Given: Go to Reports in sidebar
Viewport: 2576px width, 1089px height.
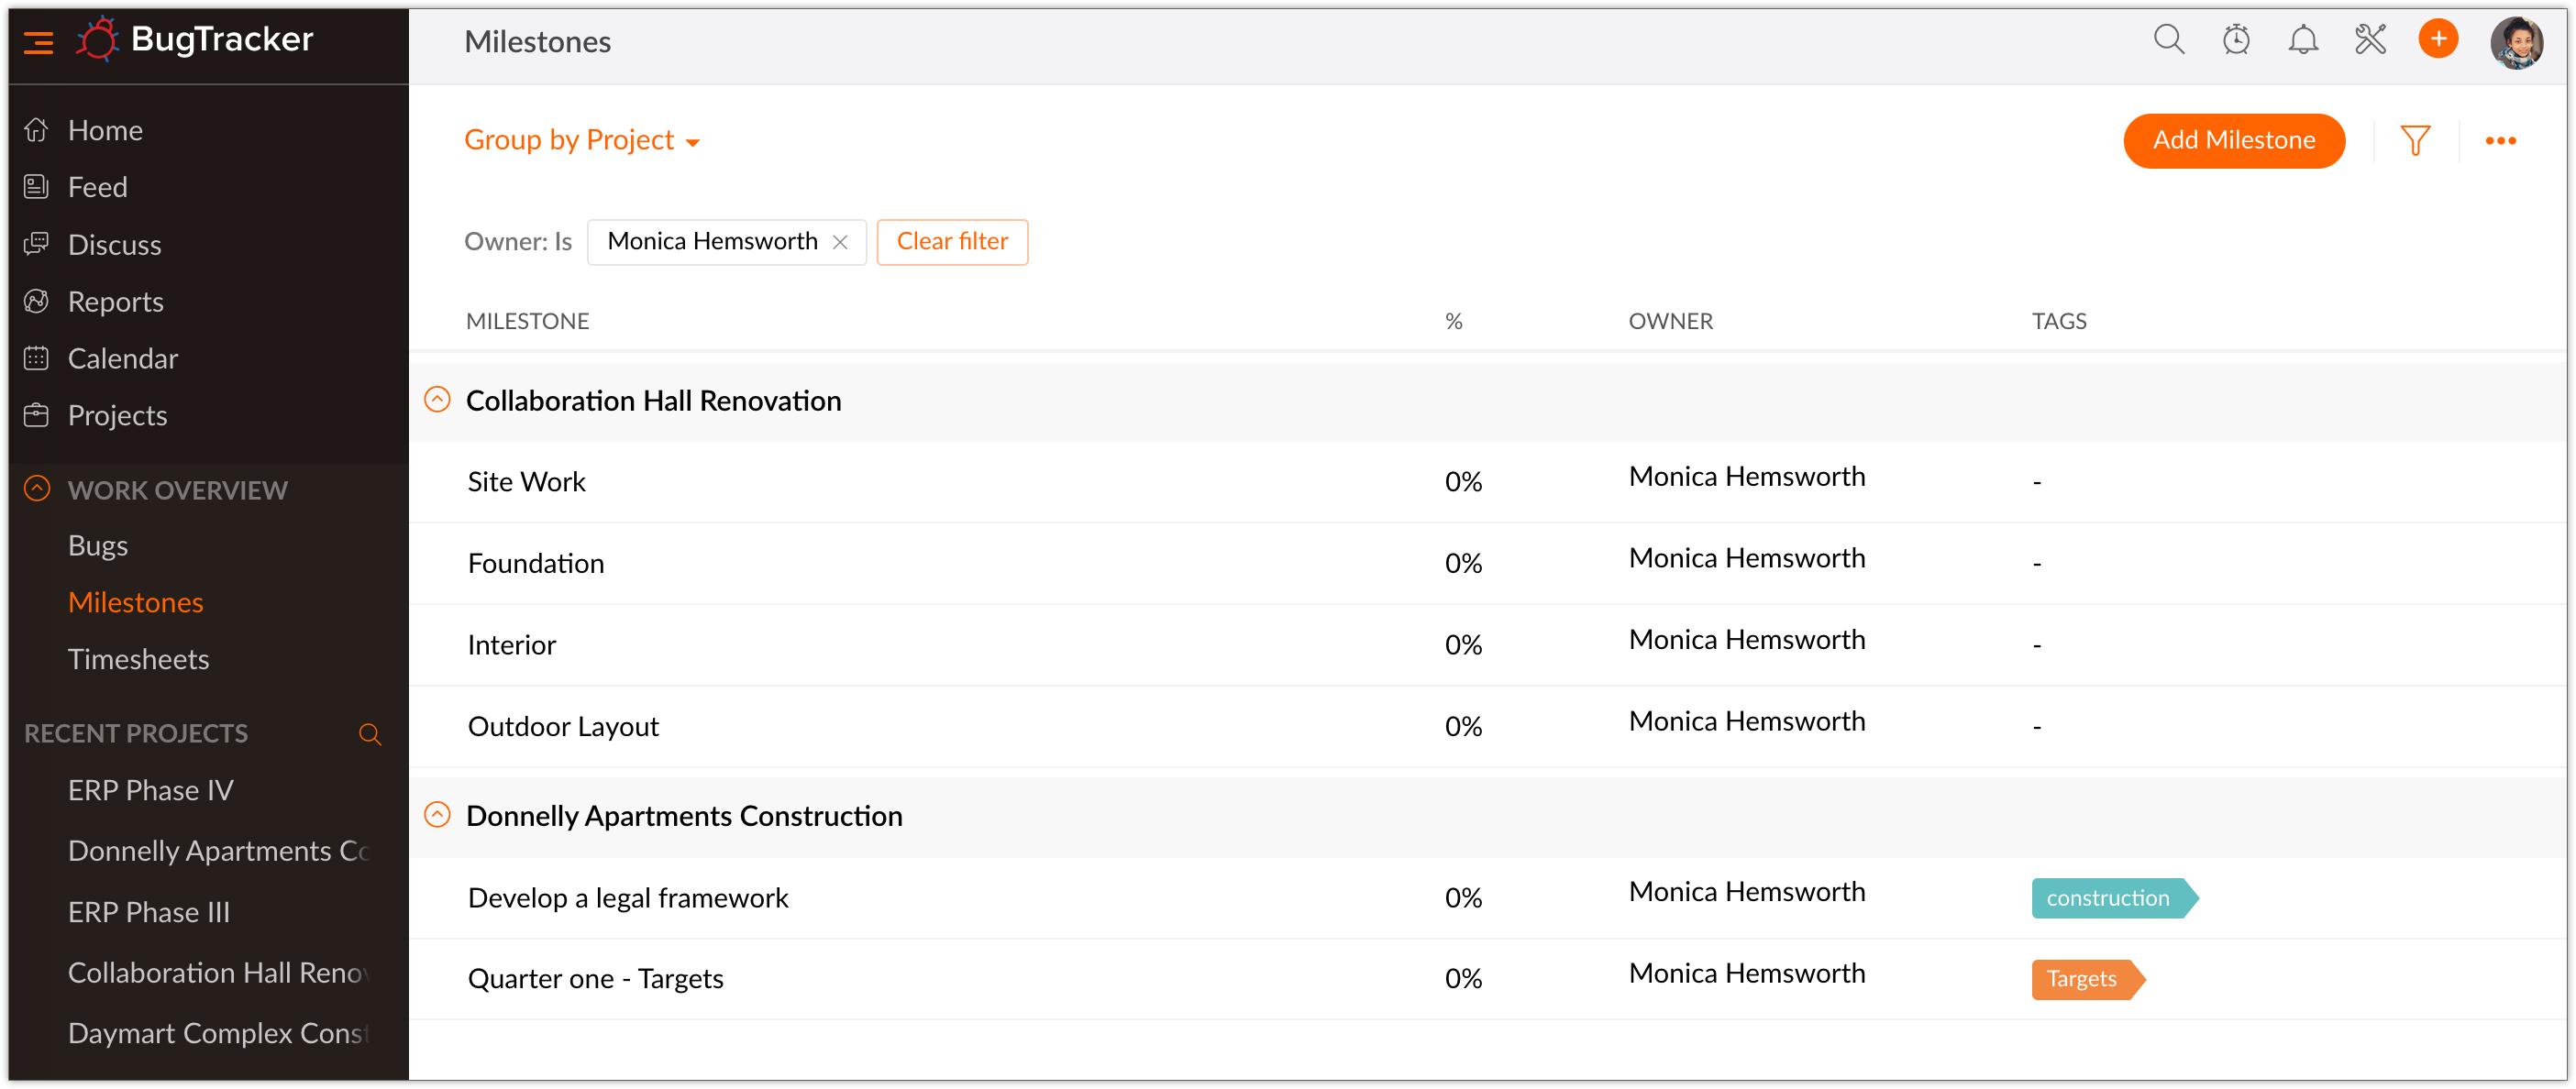Looking at the screenshot, I should click(115, 302).
